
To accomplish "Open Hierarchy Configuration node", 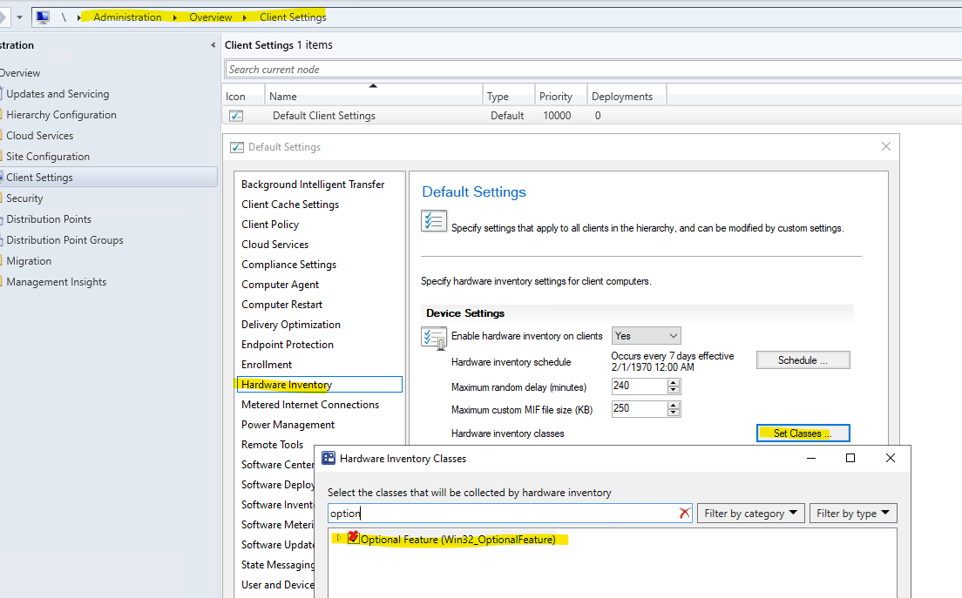I will (61, 115).
